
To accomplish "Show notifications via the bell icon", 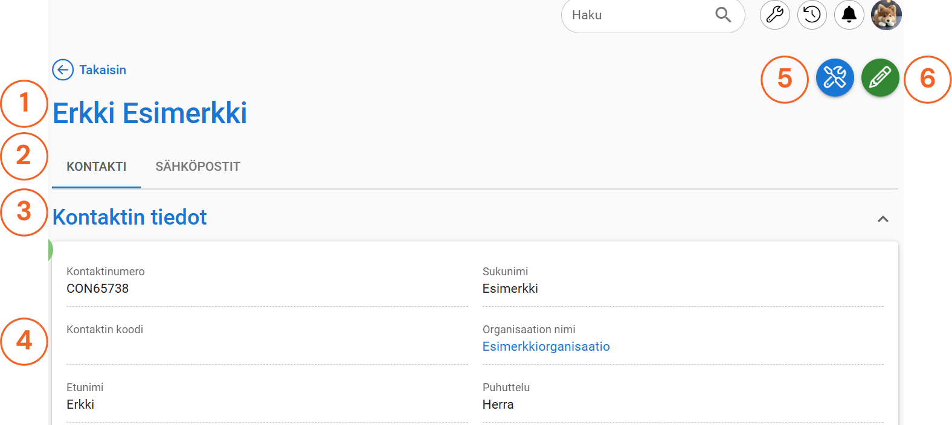I will [849, 14].
